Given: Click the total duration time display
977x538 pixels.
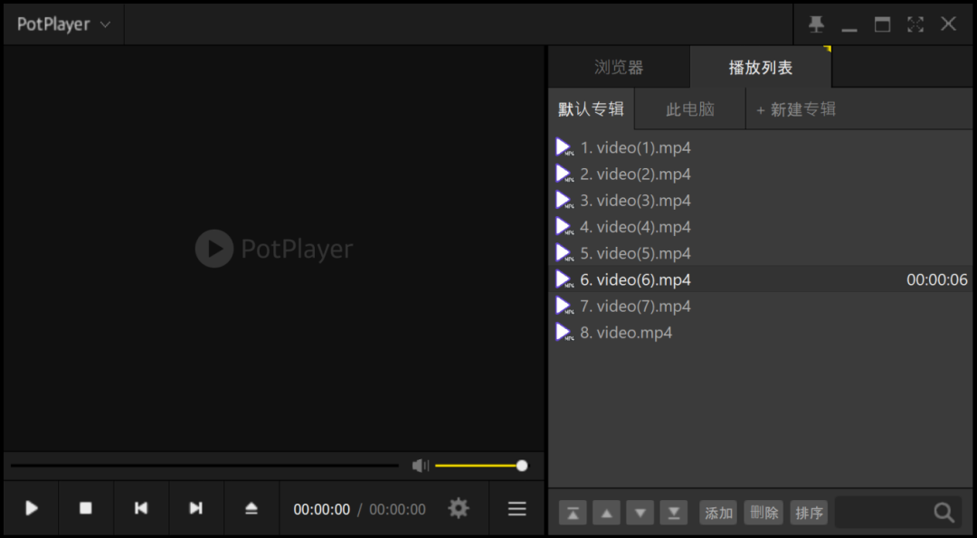Looking at the screenshot, I should [397, 509].
